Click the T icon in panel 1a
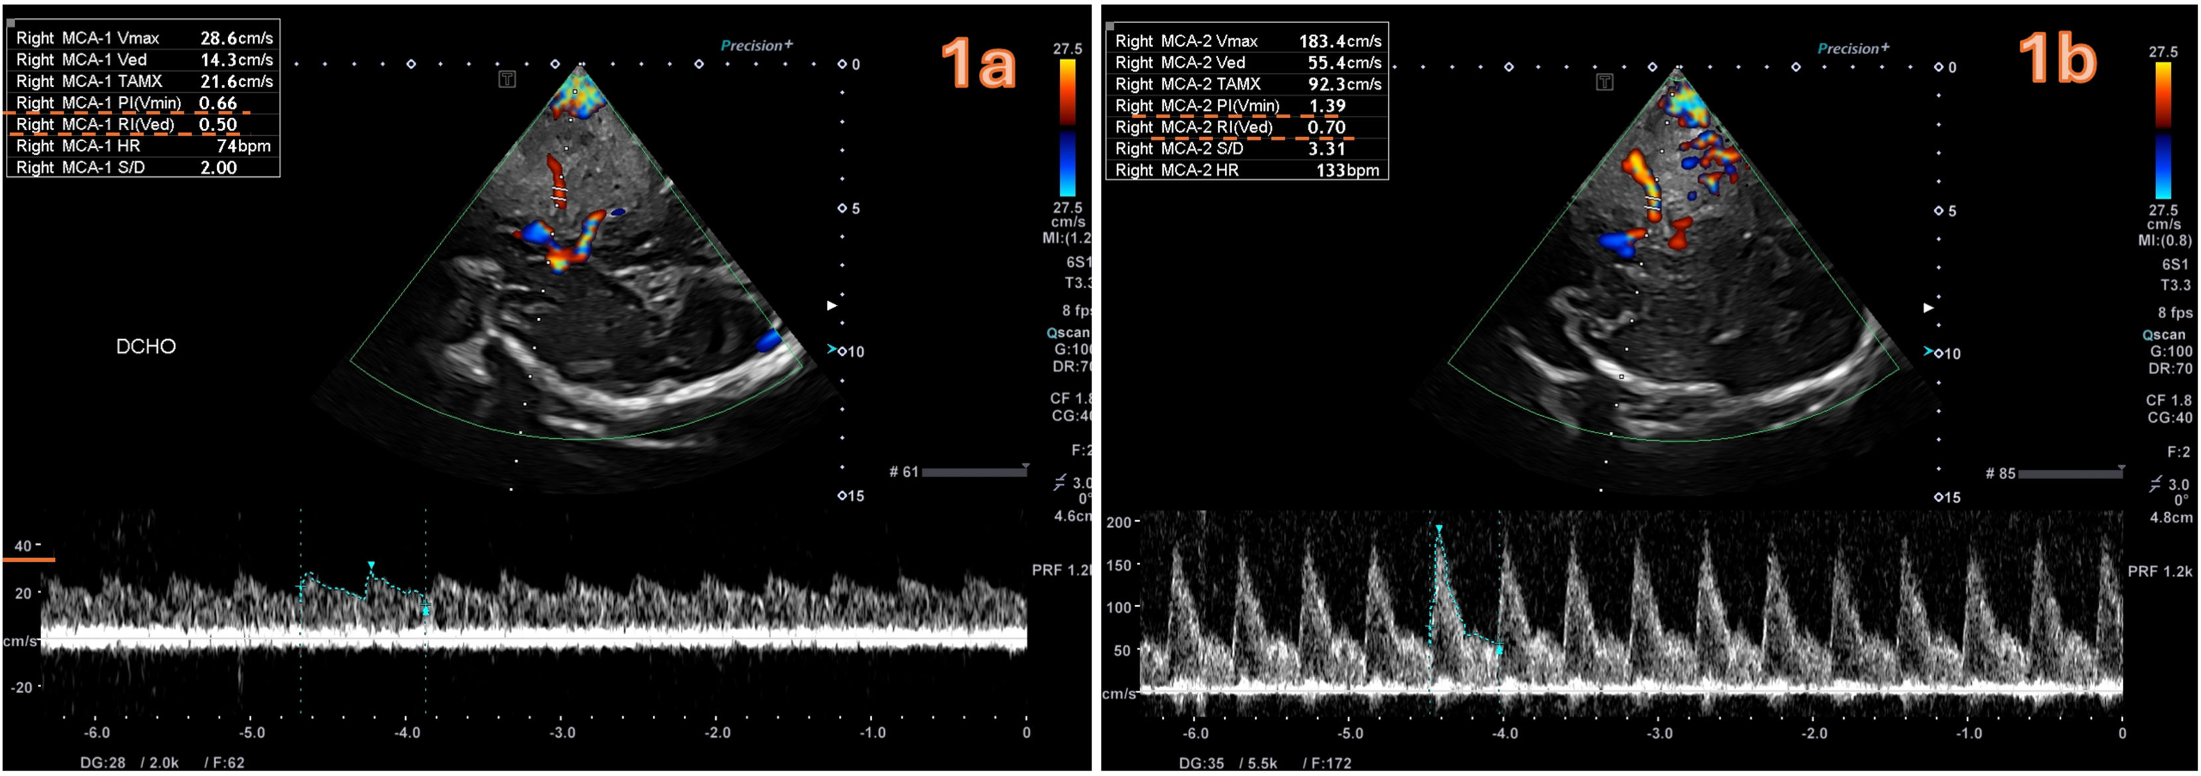This screenshot has width=2201, height=776. pos(507,80)
